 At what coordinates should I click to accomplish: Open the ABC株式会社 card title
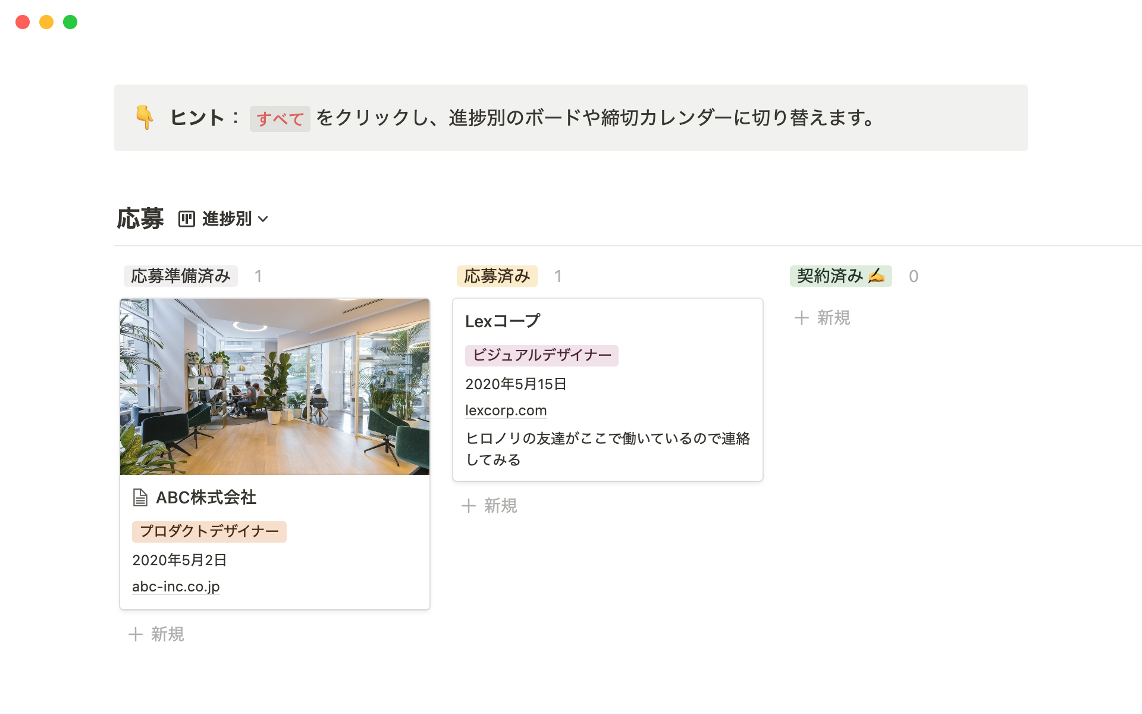click(x=206, y=497)
